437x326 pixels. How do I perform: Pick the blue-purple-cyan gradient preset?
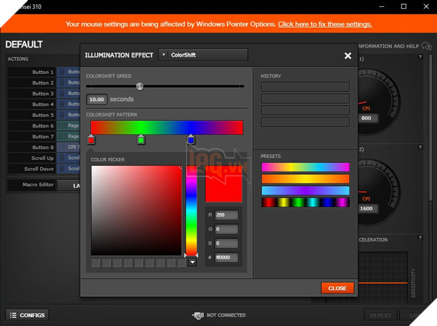pyautogui.click(x=305, y=190)
